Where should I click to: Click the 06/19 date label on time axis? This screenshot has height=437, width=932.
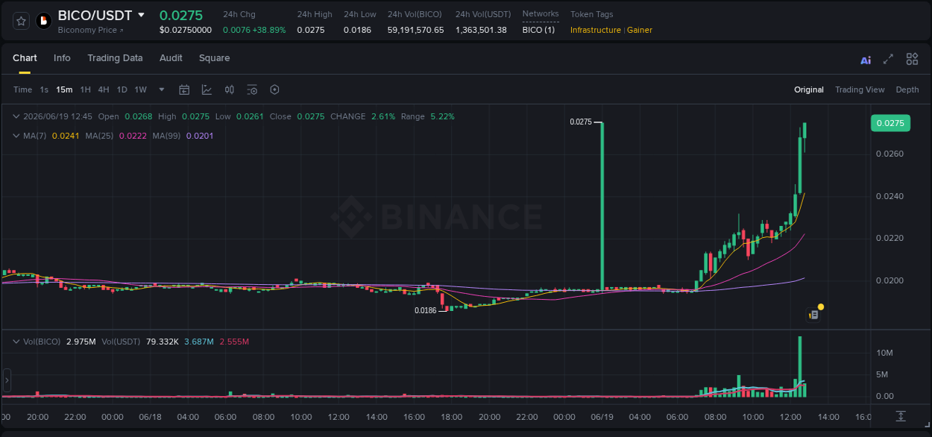point(602,417)
